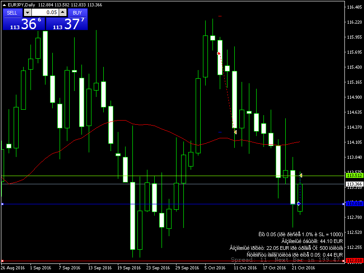The width and height of the screenshot is (364, 273).
Task: Click the small blue dash near 114.370
Action: pyautogui.click(x=220, y=132)
